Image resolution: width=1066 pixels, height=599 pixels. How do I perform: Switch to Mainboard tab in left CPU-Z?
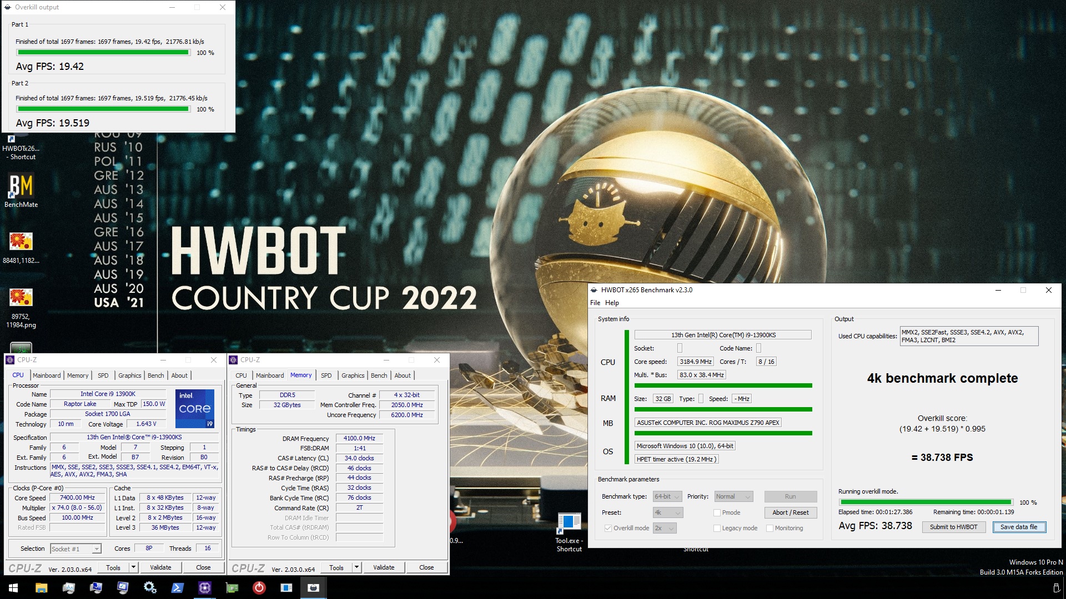pyautogui.click(x=47, y=375)
